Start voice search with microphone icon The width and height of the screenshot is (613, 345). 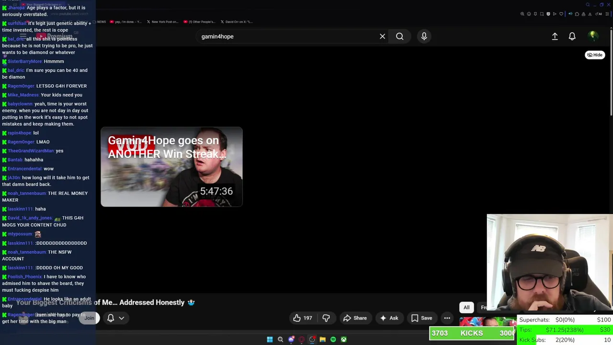click(x=424, y=36)
